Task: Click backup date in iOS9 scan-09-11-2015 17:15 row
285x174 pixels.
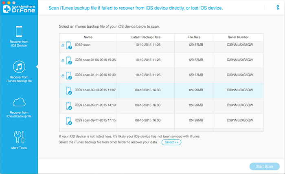Action: point(148,120)
